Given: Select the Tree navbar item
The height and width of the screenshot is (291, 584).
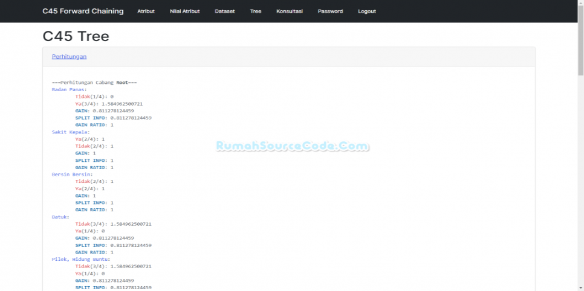Looking at the screenshot, I should pyautogui.click(x=256, y=11).
